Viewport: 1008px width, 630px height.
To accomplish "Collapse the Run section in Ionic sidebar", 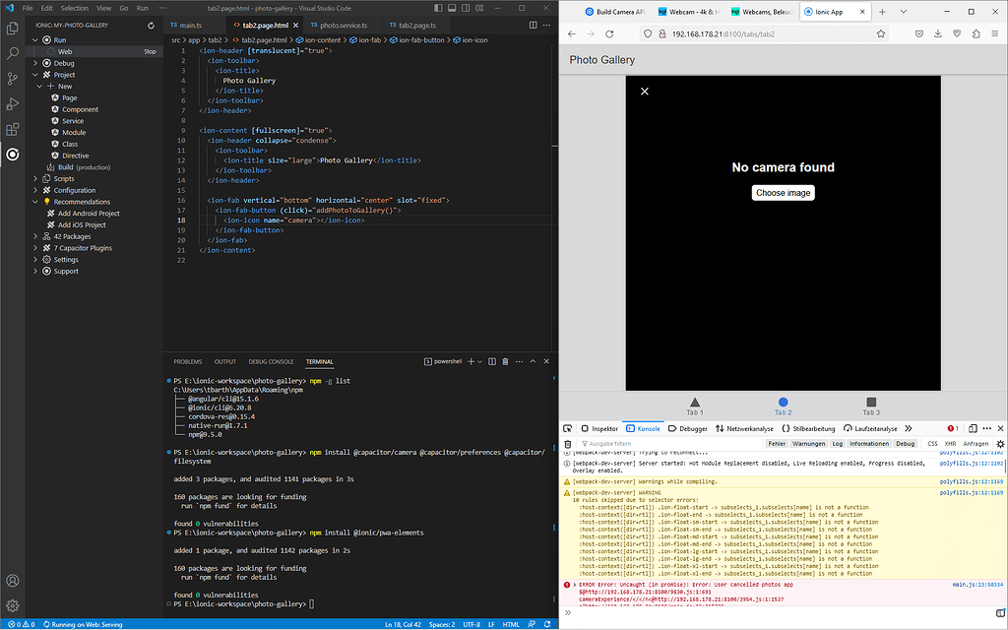I will pyautogui.click(x=35, y=39).
